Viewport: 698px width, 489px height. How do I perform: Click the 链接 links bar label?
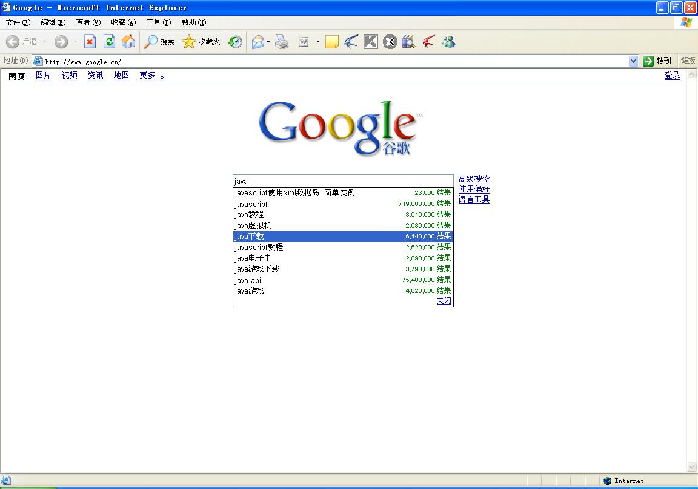coord(688,61)
